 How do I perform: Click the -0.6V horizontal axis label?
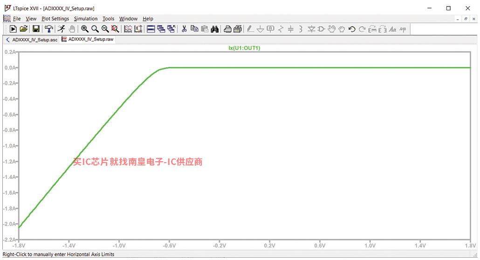pos(169,246)
